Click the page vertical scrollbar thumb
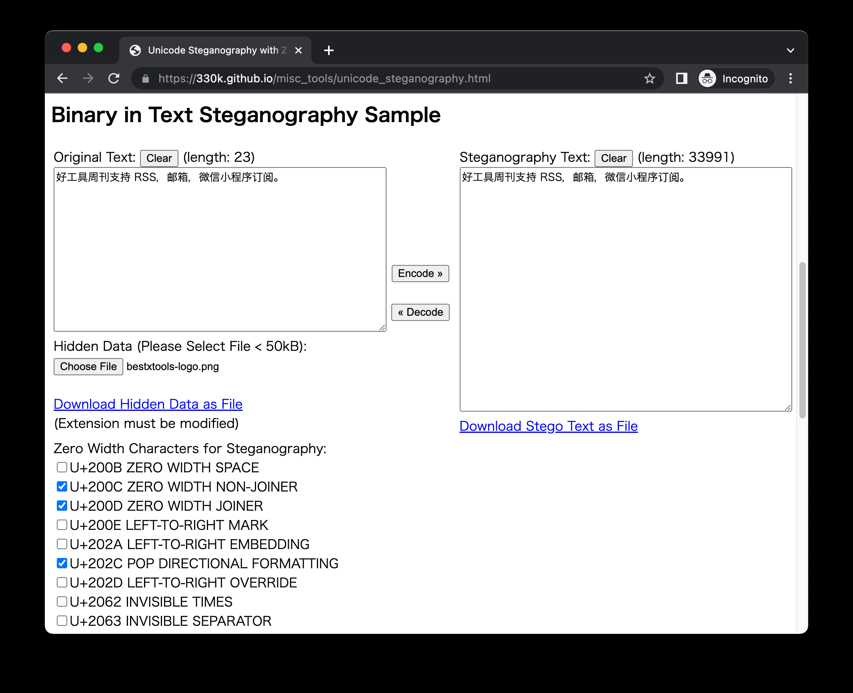The image size is (853, 693). click(x=802, y=340)
